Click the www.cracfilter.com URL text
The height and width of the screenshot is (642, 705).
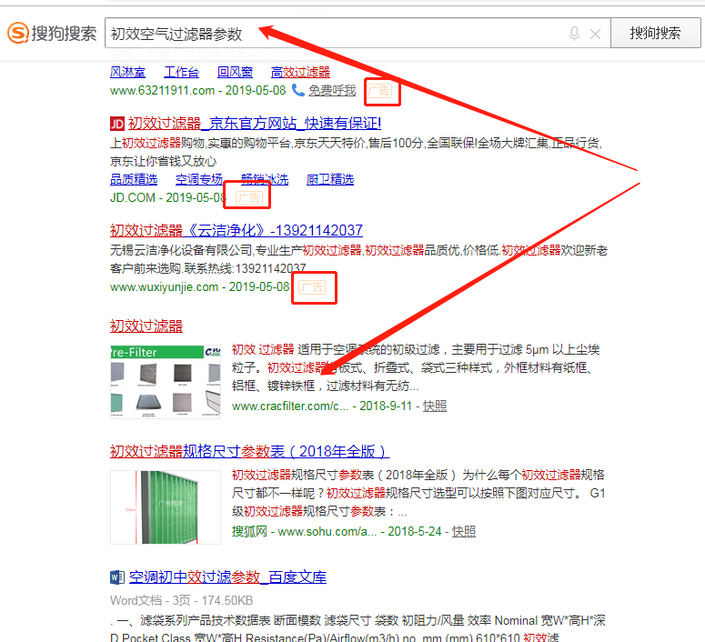click(290, 406)
